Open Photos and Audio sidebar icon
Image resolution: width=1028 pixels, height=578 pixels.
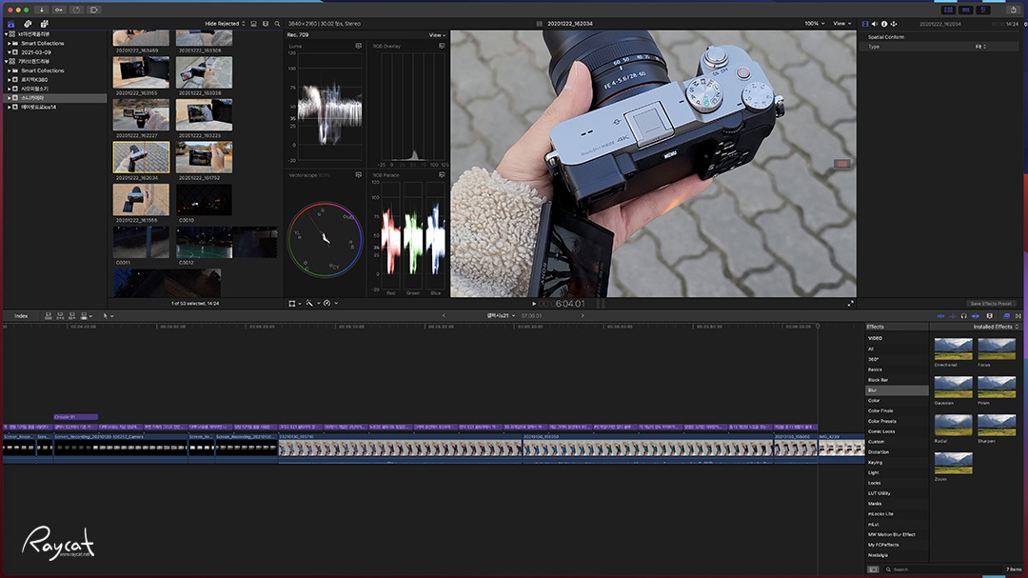pyautogui.click(x=28, y=24)
